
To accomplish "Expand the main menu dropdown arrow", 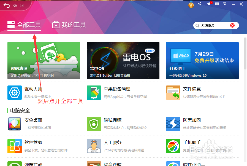I will tap(225, 4).
